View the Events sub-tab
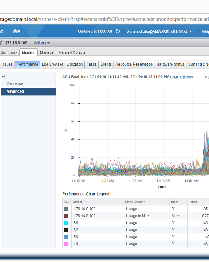This screenshot has width=209, height=262. pos(106,64)
